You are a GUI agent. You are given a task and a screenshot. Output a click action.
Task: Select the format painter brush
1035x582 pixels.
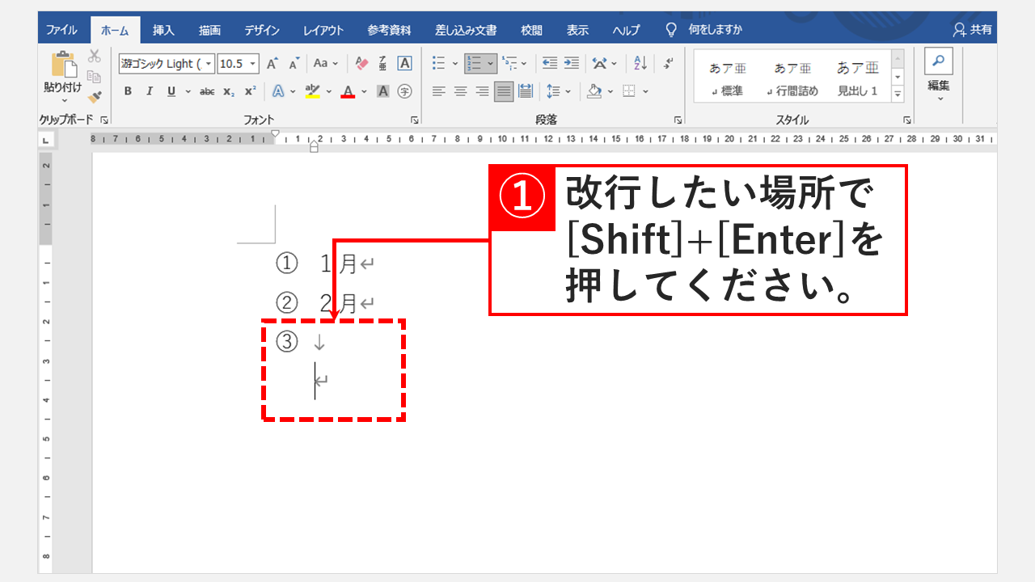95,97
